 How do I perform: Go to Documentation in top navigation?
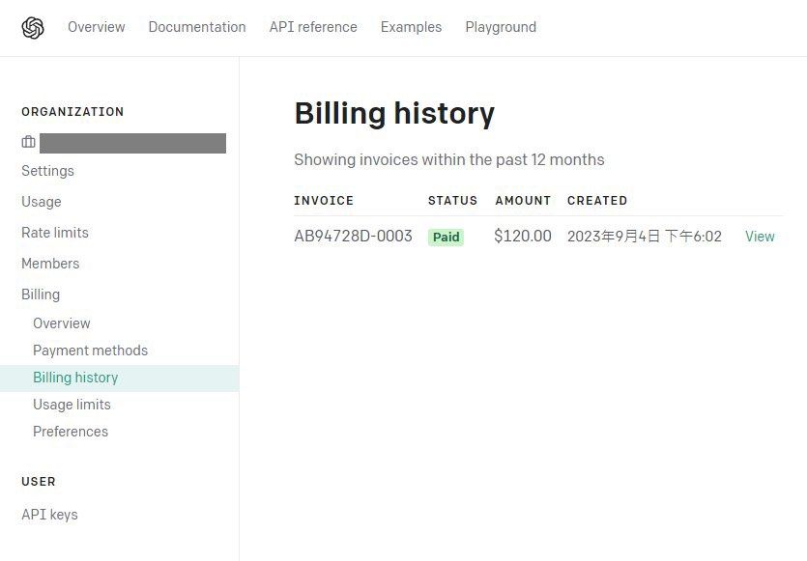pos(197,27)
